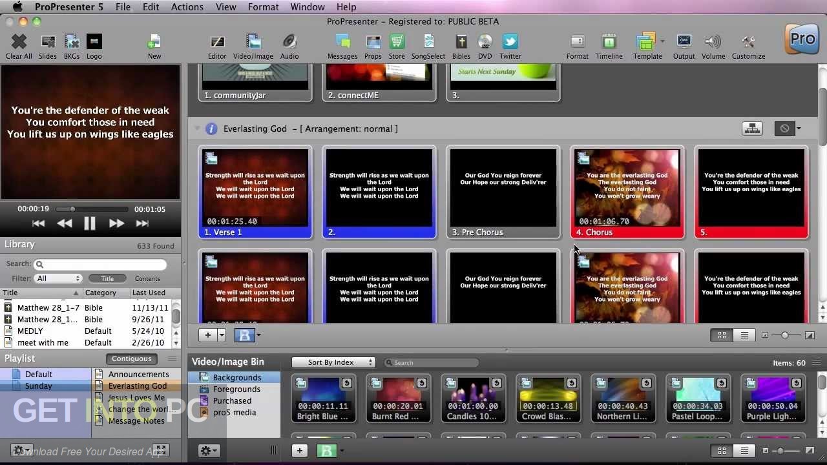Open the Props tool
Viewport: 827px width, 465px height.
[x=373, y=42]
